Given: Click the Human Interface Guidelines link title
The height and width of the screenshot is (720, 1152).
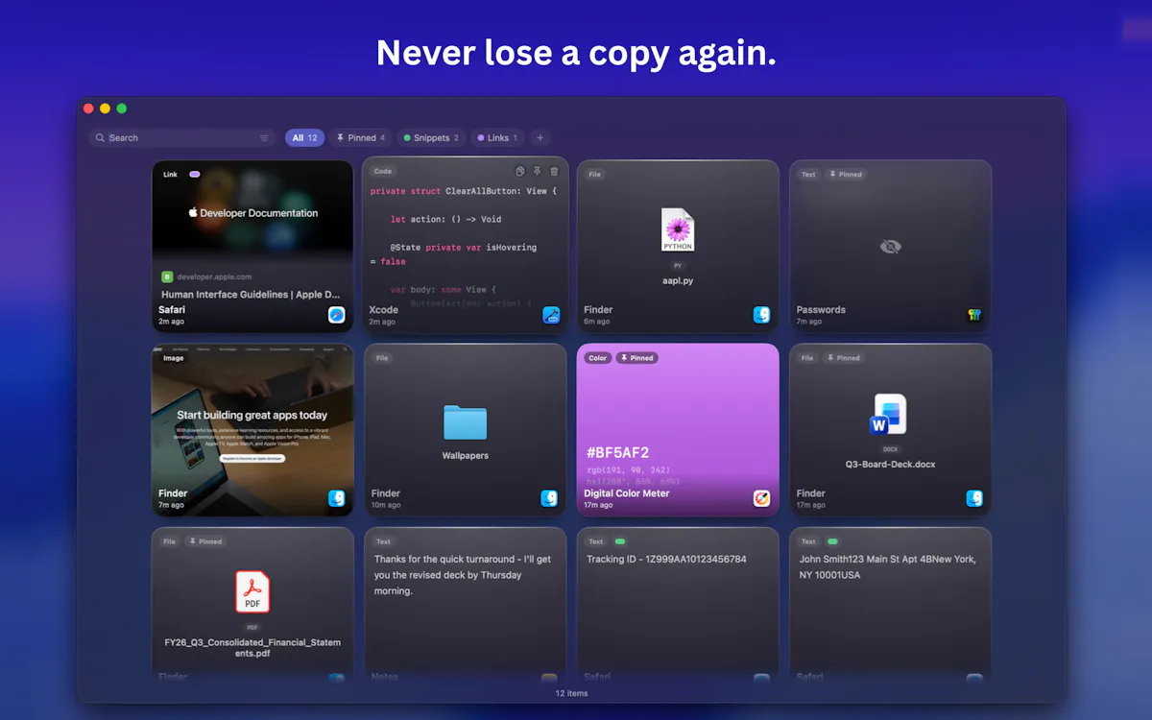Looking at the screenshot, I should pos(251,295).
